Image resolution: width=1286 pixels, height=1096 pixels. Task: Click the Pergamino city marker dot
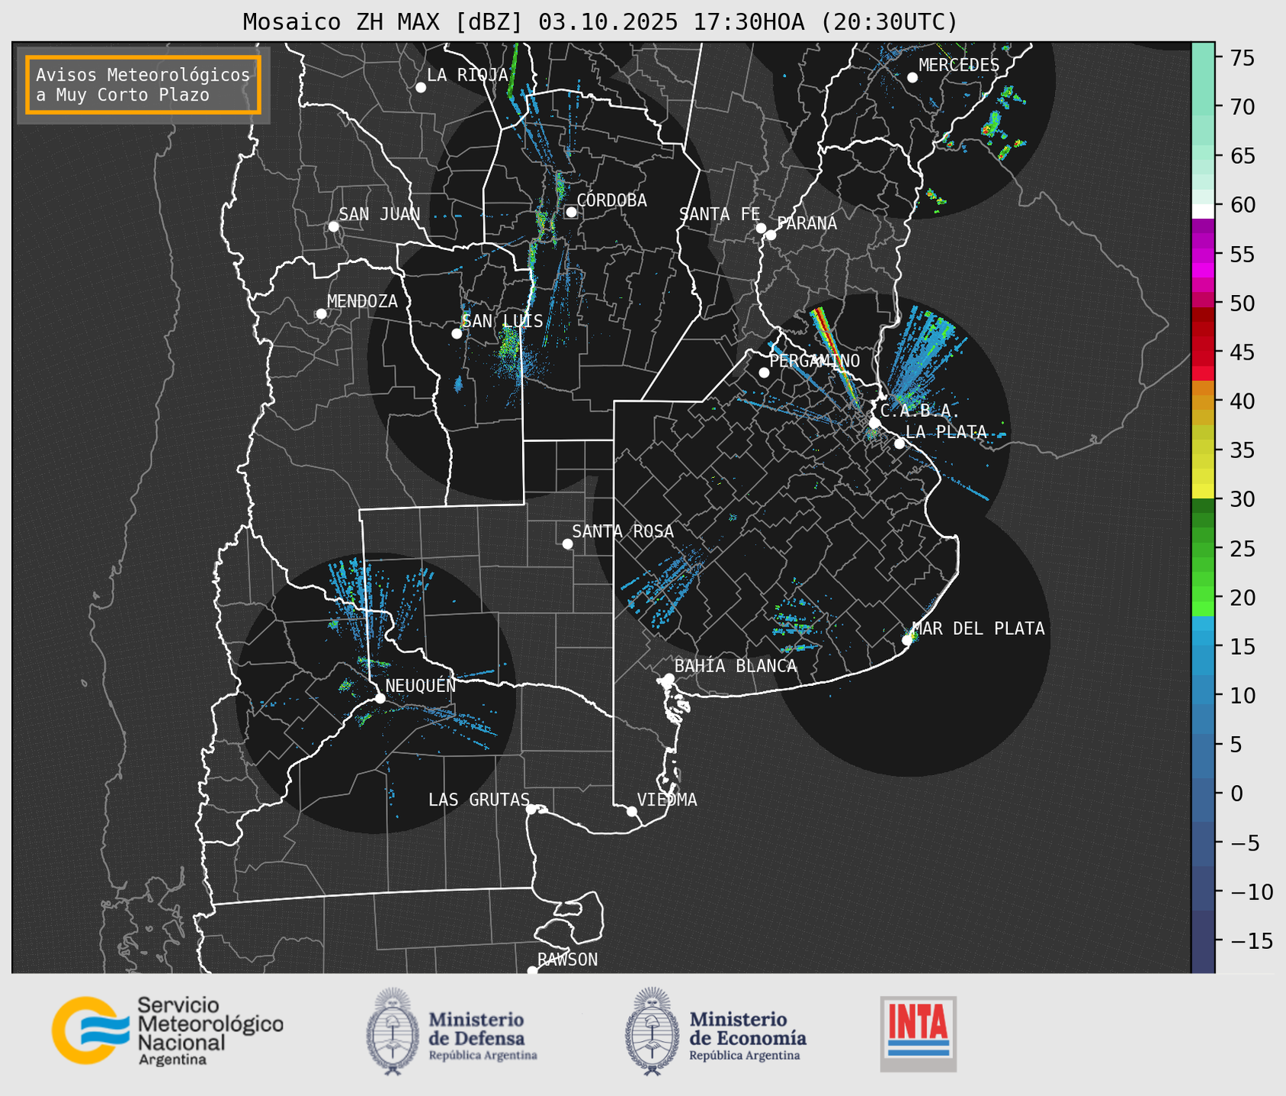764,373
